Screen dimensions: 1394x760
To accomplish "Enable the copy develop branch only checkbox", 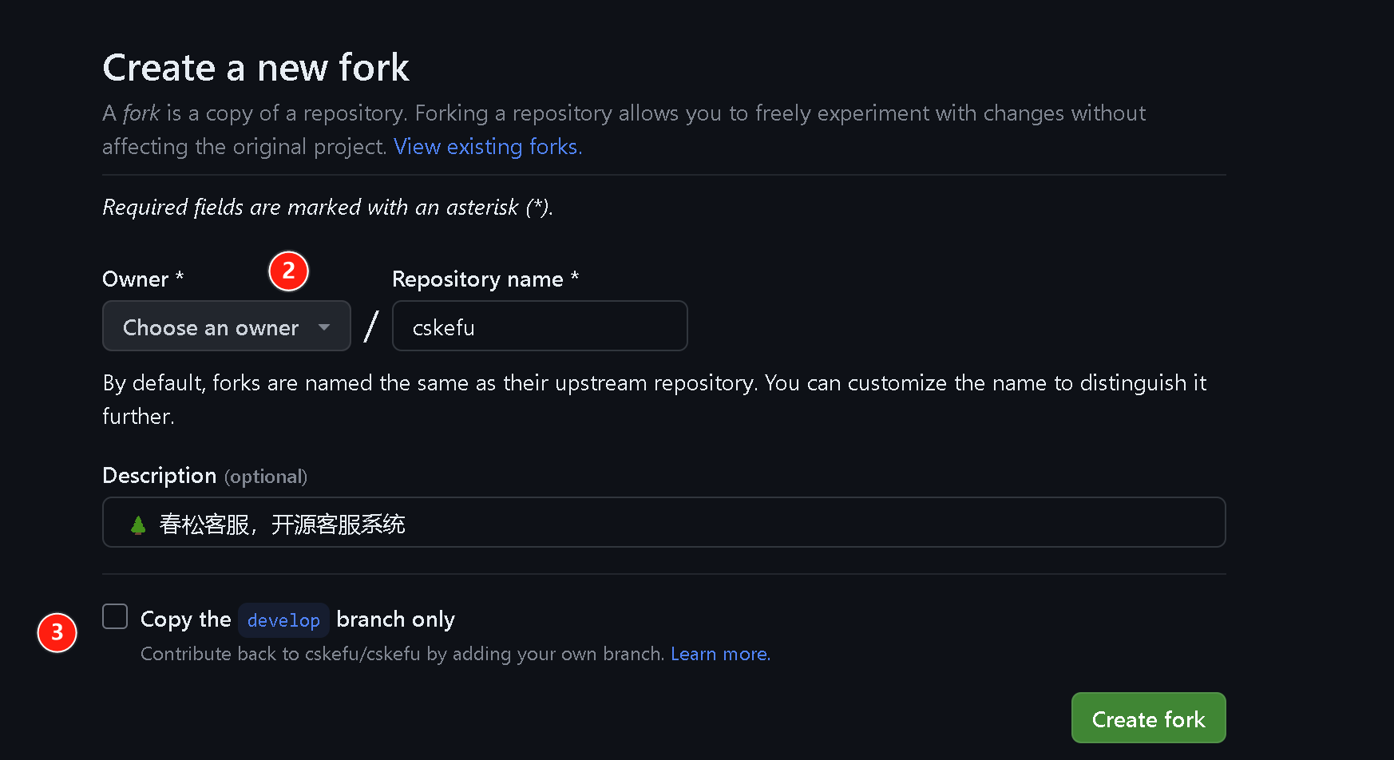I will (x=115, y=616).
